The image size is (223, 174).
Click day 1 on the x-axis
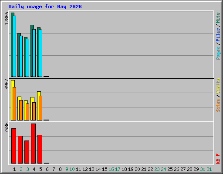(14, 169)
